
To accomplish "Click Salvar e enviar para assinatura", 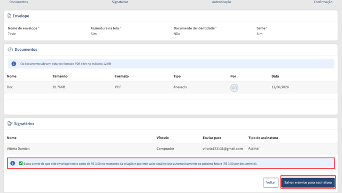I will pos(308,182).
